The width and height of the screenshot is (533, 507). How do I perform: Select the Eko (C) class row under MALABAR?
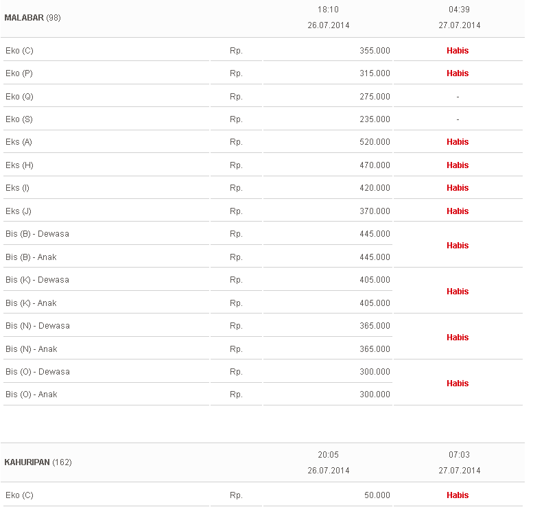coord(19,51)
